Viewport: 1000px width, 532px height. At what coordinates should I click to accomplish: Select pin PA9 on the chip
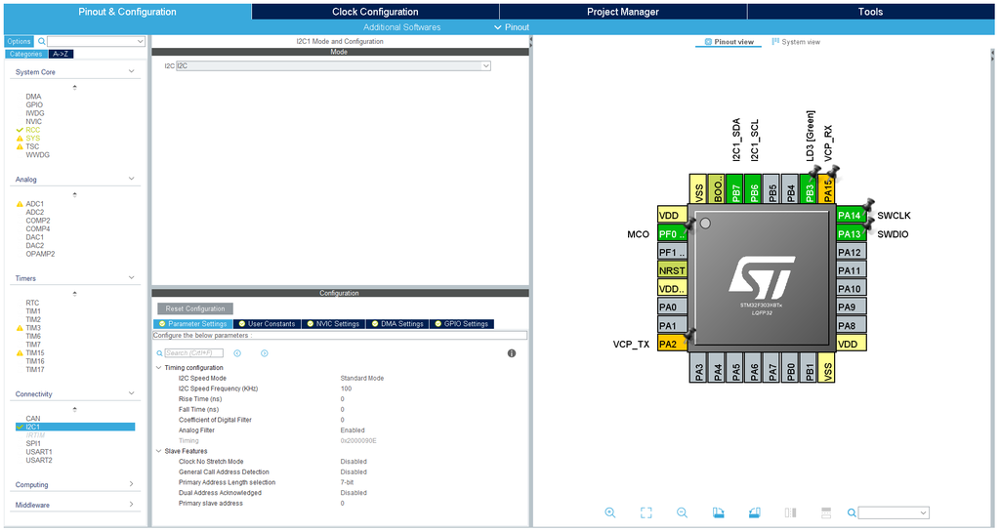(852, 307)
